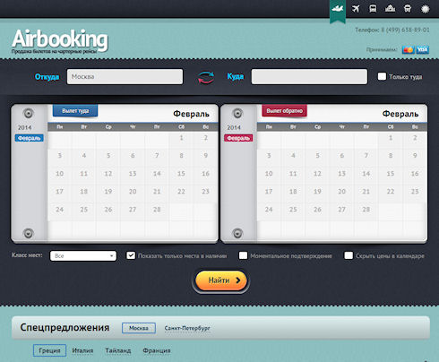The height and width of the screenshot is (362, 439).
Task: Click the sun icon in top bar
Action: 425,9
